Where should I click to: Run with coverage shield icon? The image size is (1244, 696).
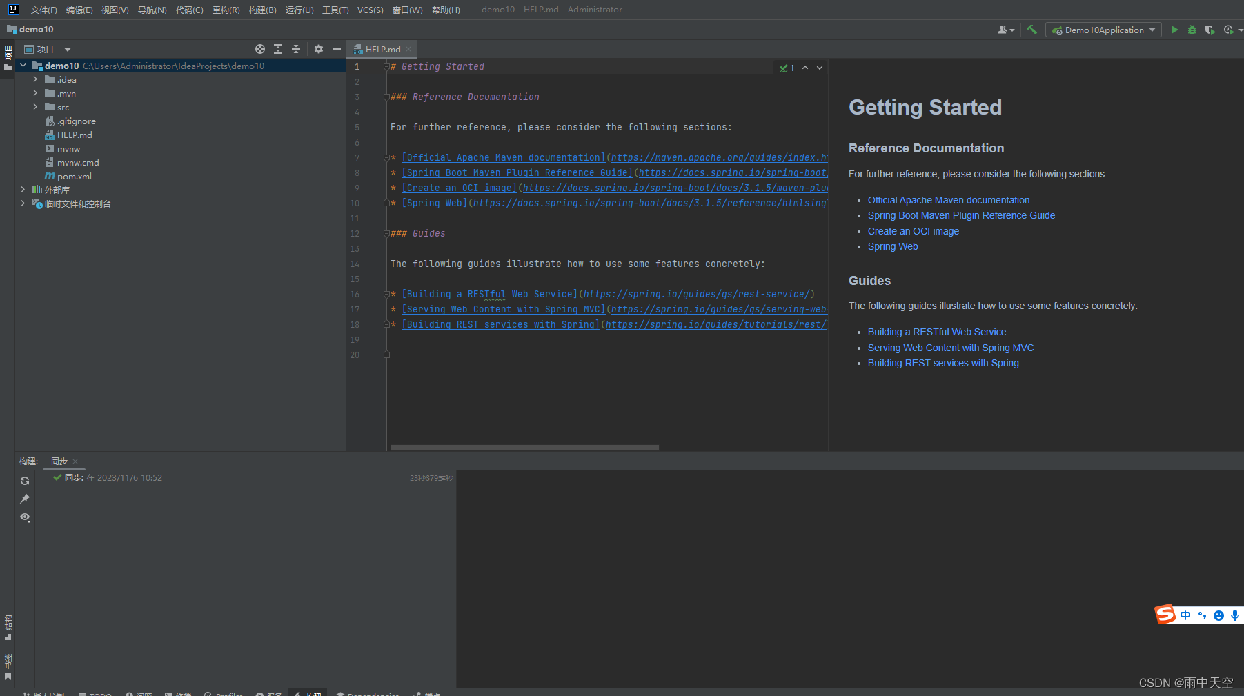coord(1210,30)
